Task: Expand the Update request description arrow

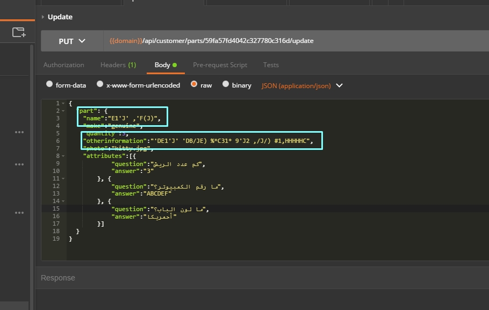Action: click(x=43, y=17)
